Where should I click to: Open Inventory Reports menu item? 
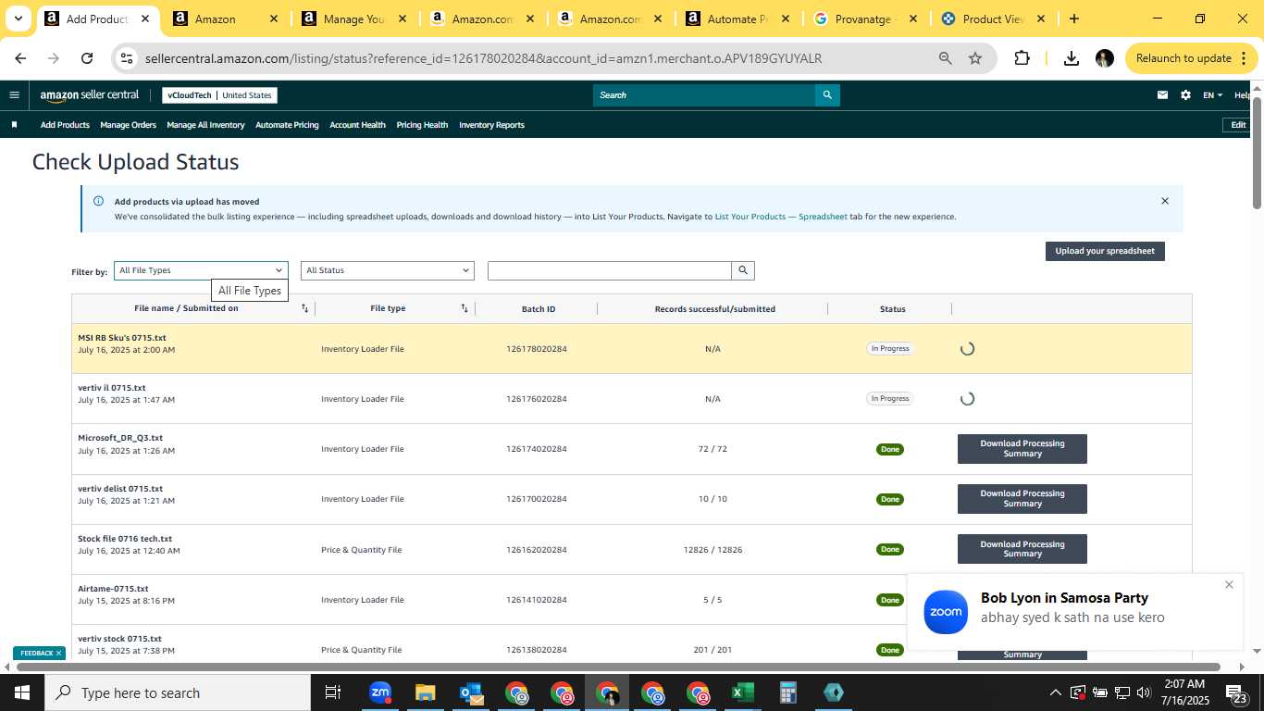coord(491,125)
